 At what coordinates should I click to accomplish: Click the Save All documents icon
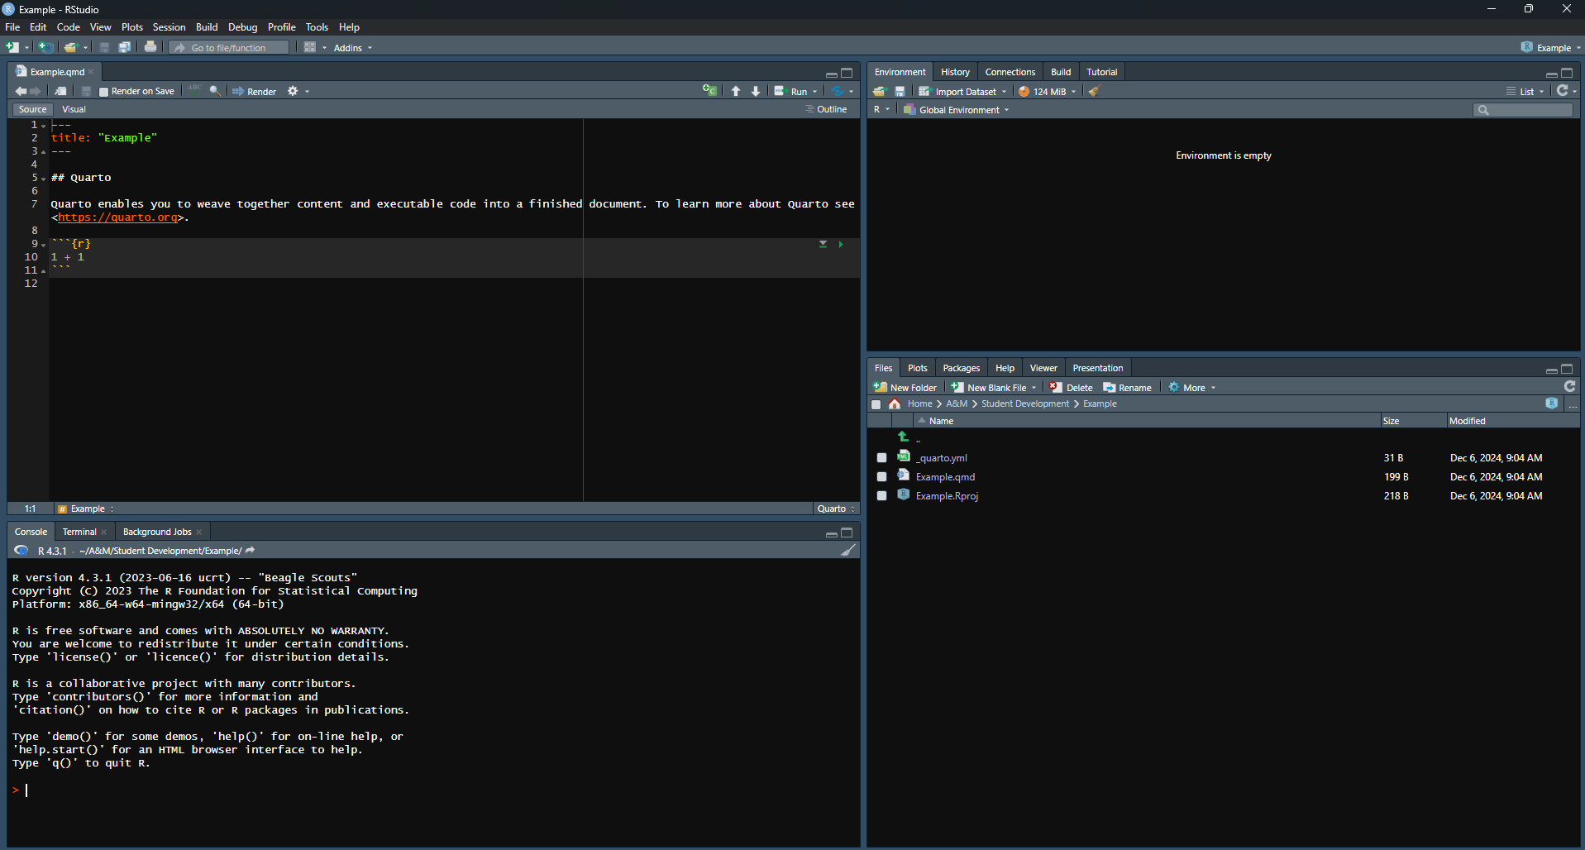point(124,47)
